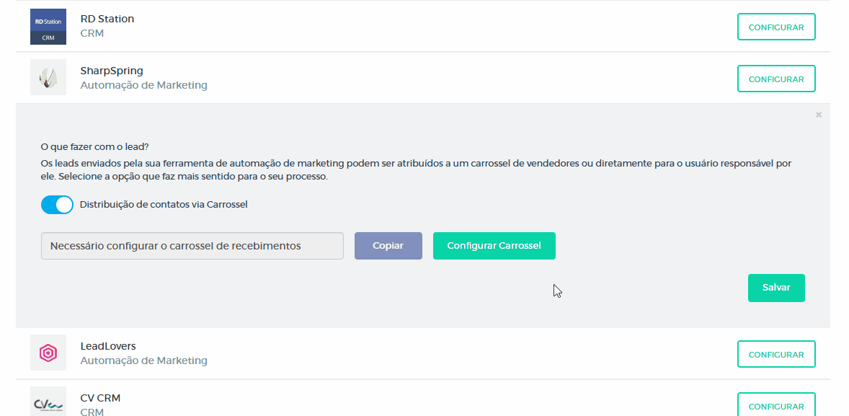Click CONFIGURAR for SharpSpring
This screenshot has width=849, height=416.
click(776, 79)
